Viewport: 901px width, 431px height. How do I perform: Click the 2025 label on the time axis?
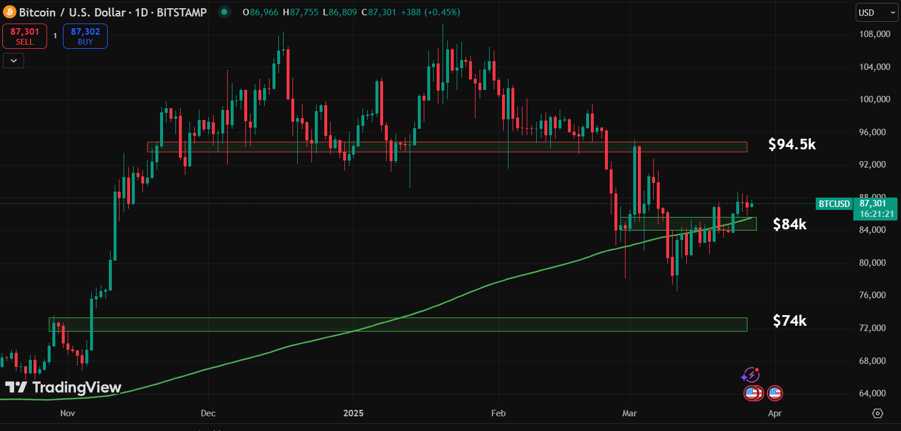[354, 413]
